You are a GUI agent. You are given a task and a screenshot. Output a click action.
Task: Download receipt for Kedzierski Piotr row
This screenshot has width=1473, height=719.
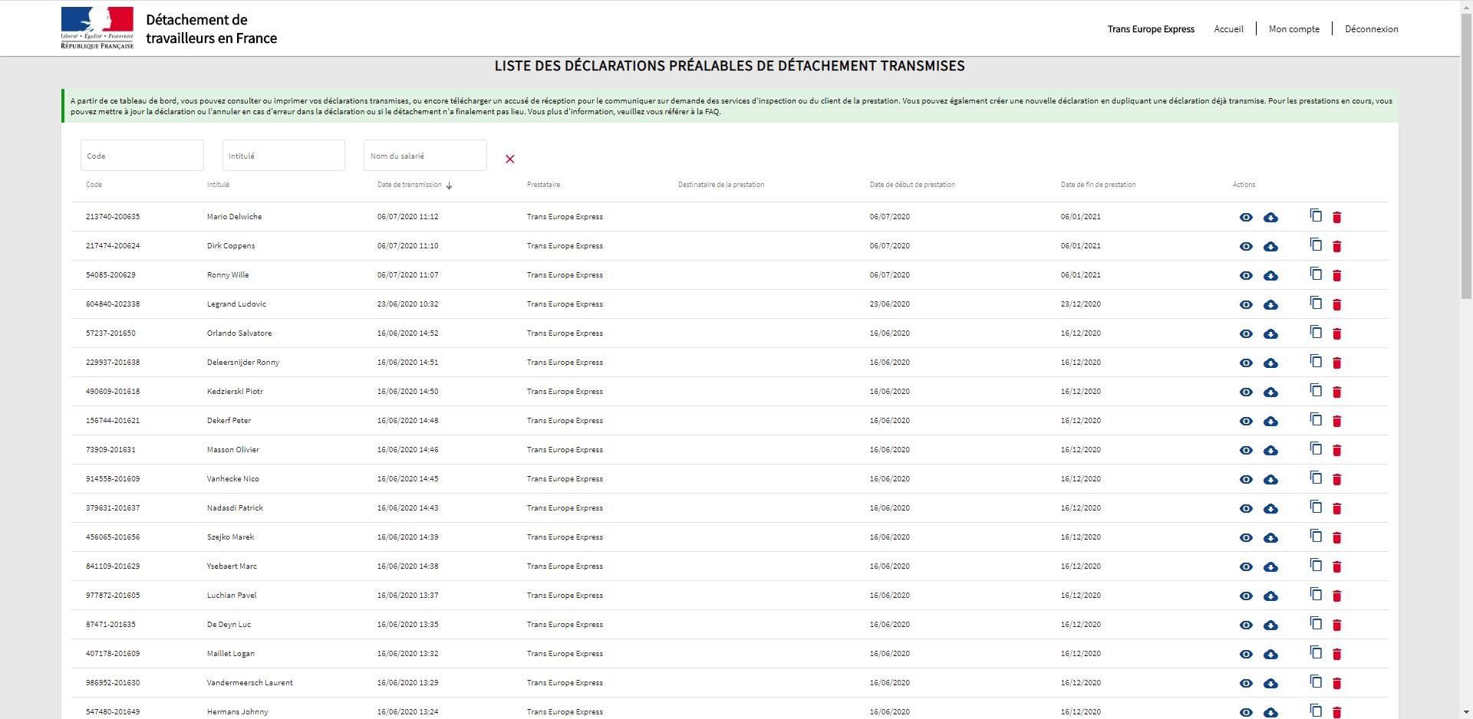coord(1270,392)
